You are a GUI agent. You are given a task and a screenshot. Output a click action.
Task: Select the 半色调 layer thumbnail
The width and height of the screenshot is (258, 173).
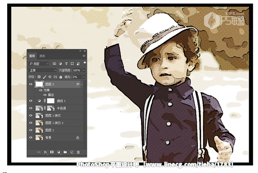pyautogui.click(x=39, y=108)
